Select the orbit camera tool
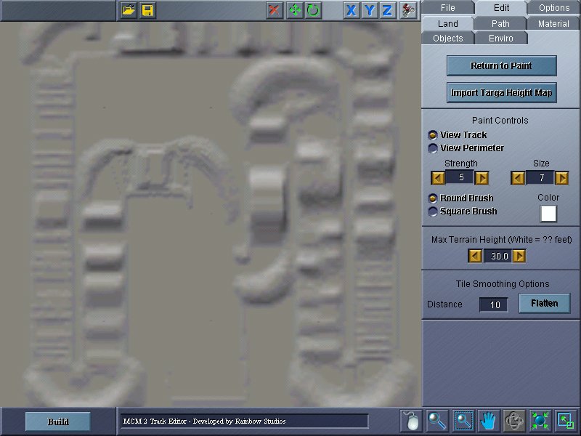 515,421
